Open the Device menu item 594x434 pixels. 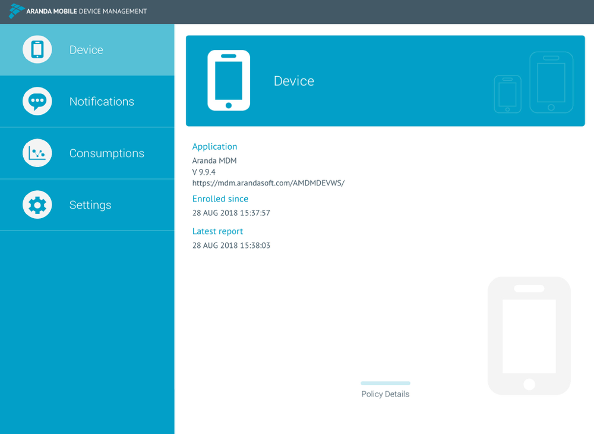point(87,50)
